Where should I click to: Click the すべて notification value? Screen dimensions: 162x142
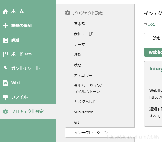coord(155,116)
